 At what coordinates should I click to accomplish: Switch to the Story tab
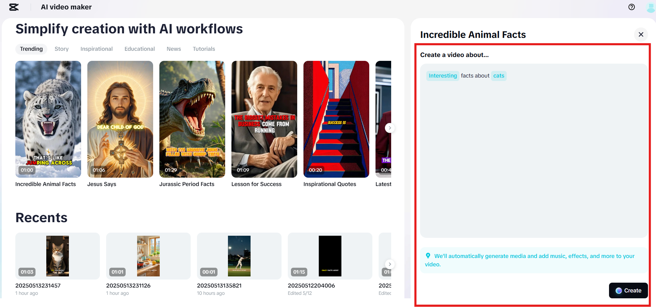pyautogui.click(x=62, y=49)
